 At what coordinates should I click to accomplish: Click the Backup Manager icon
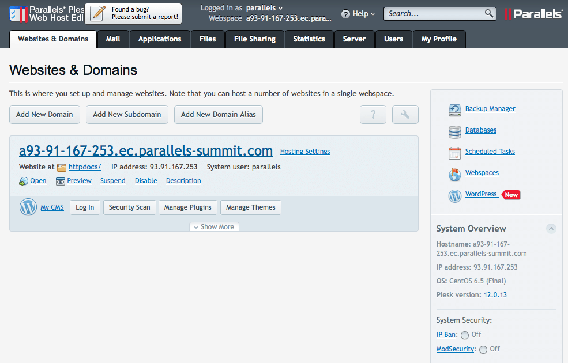pyautogui.click(x=454, y=110)
